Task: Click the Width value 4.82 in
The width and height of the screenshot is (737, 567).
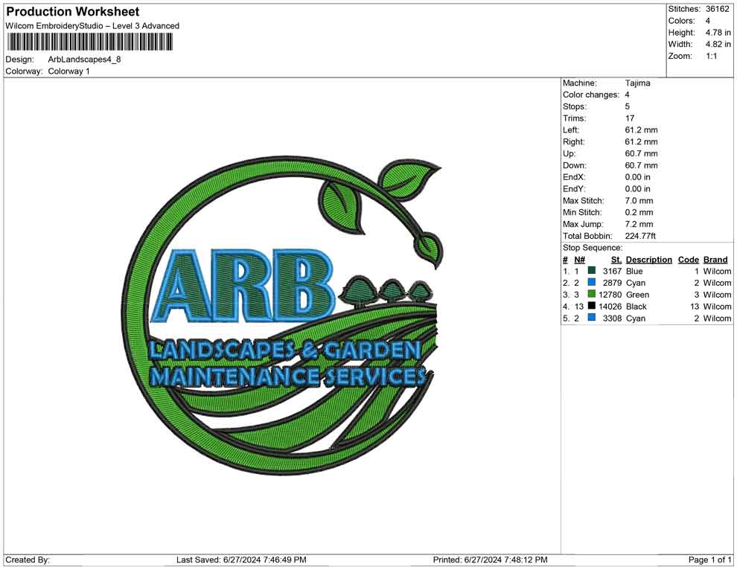Action: [718, 44]
